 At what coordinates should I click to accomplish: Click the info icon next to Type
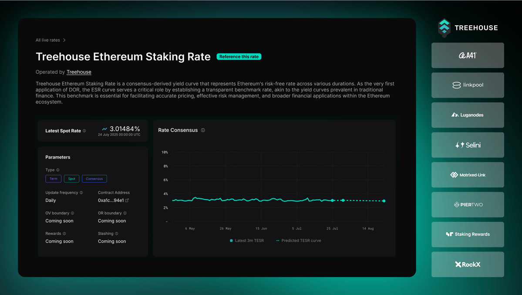58,170
